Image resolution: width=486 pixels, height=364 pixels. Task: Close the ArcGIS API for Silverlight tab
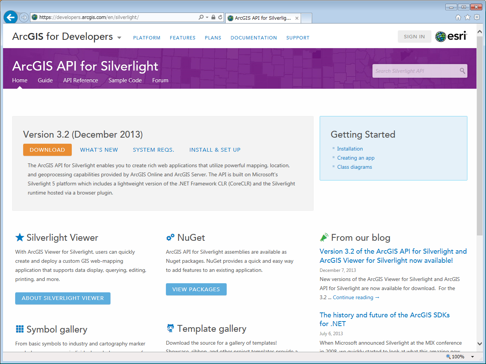tap(297, 18)
